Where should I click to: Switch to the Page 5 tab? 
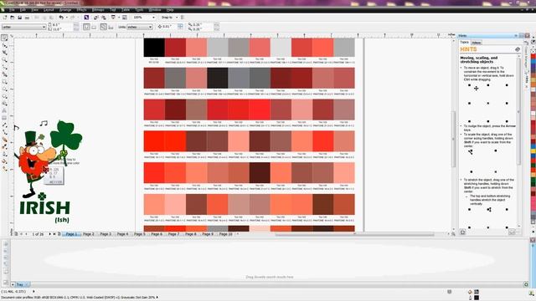tap(140, 234)
